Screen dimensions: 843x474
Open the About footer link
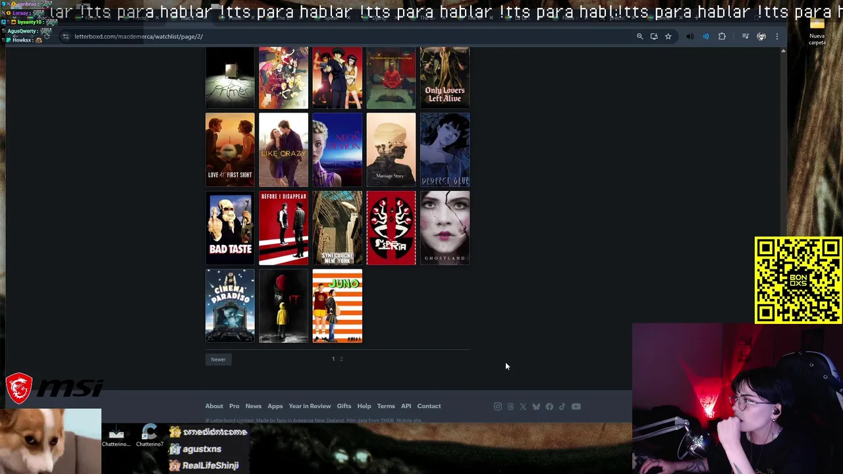214,406
